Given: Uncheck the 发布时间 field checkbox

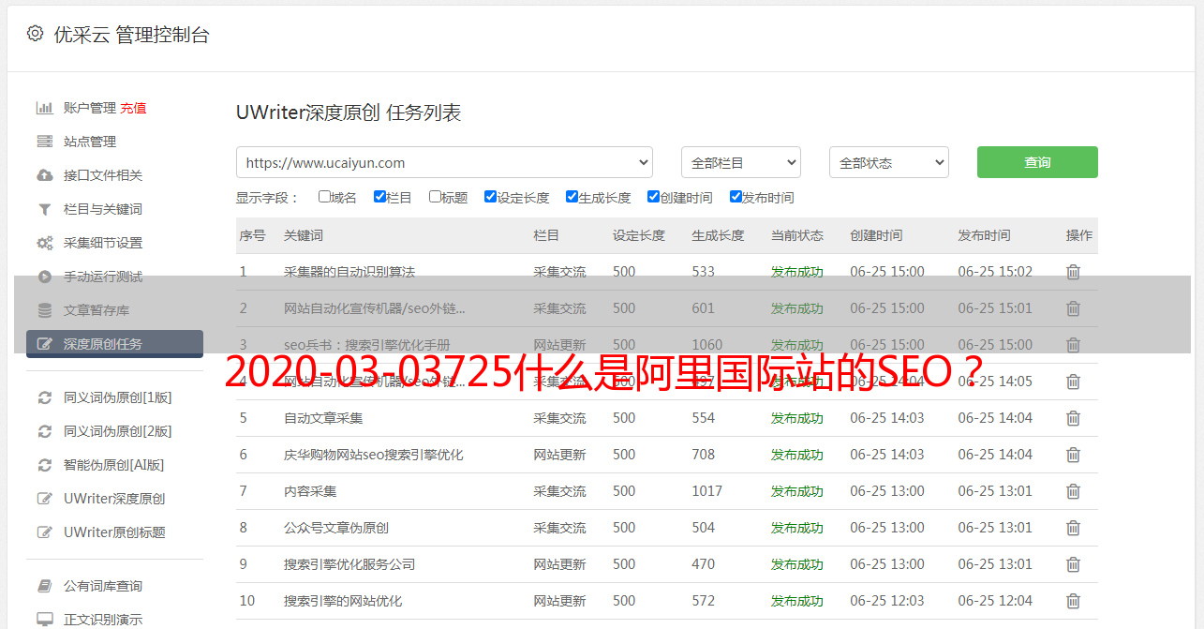Looking at the screenshot, I should click(736, 197).
